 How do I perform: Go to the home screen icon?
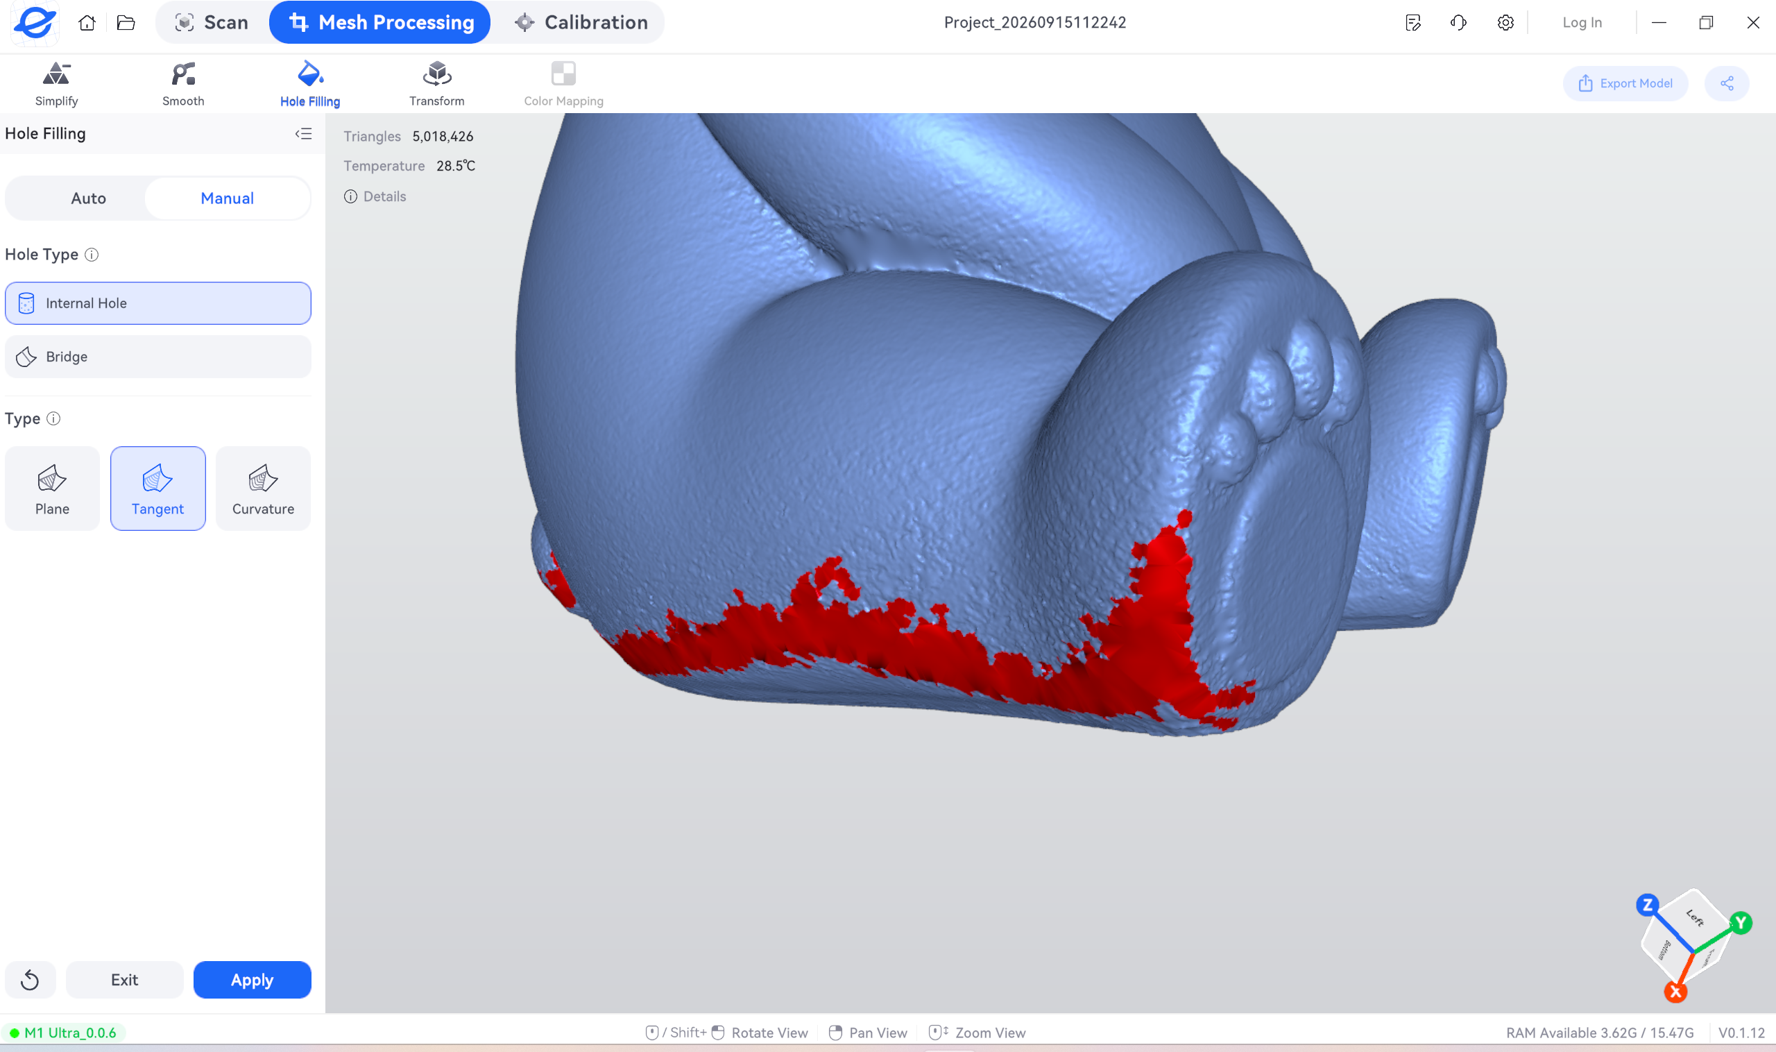[x=87, y=23]
